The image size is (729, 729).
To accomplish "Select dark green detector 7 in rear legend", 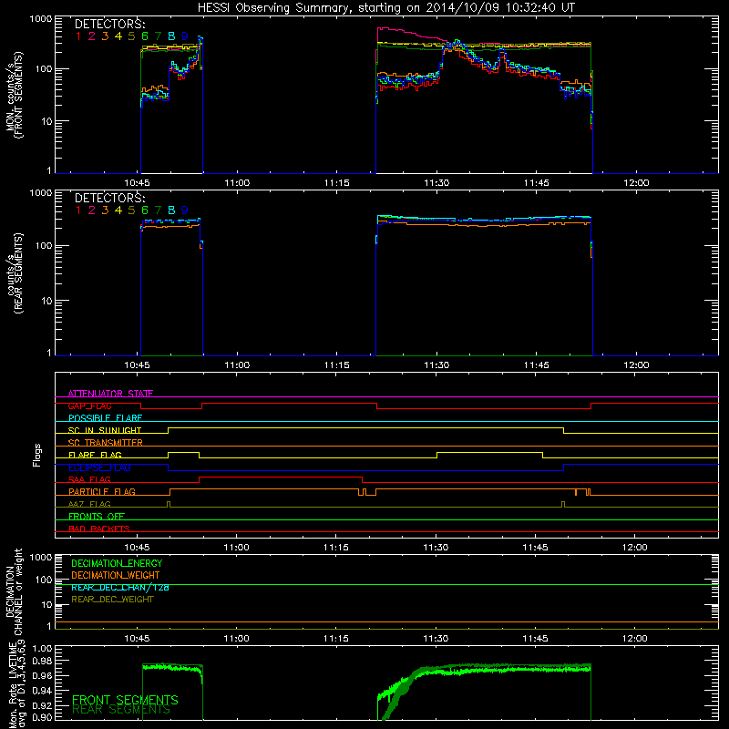I will [158, 210].
